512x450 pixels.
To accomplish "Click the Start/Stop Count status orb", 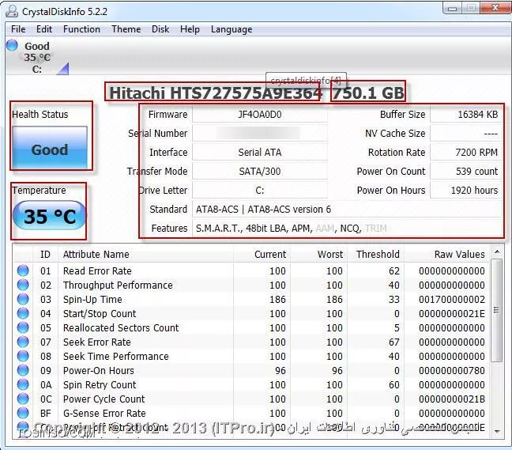I will 23,313.
